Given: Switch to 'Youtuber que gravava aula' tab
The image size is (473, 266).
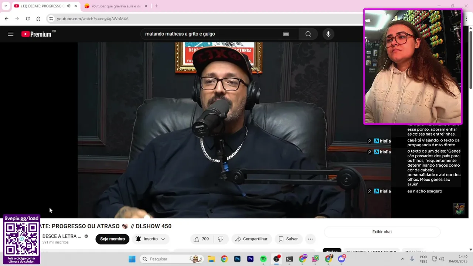Looking at the screenshot, I should (115, 6).
